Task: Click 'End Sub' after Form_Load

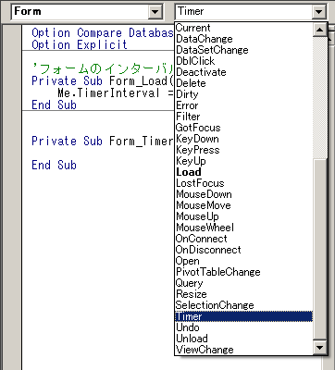Action: tap(54, 105)
